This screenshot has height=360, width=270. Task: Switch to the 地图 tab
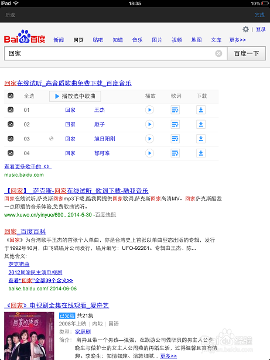click(196, 40)
